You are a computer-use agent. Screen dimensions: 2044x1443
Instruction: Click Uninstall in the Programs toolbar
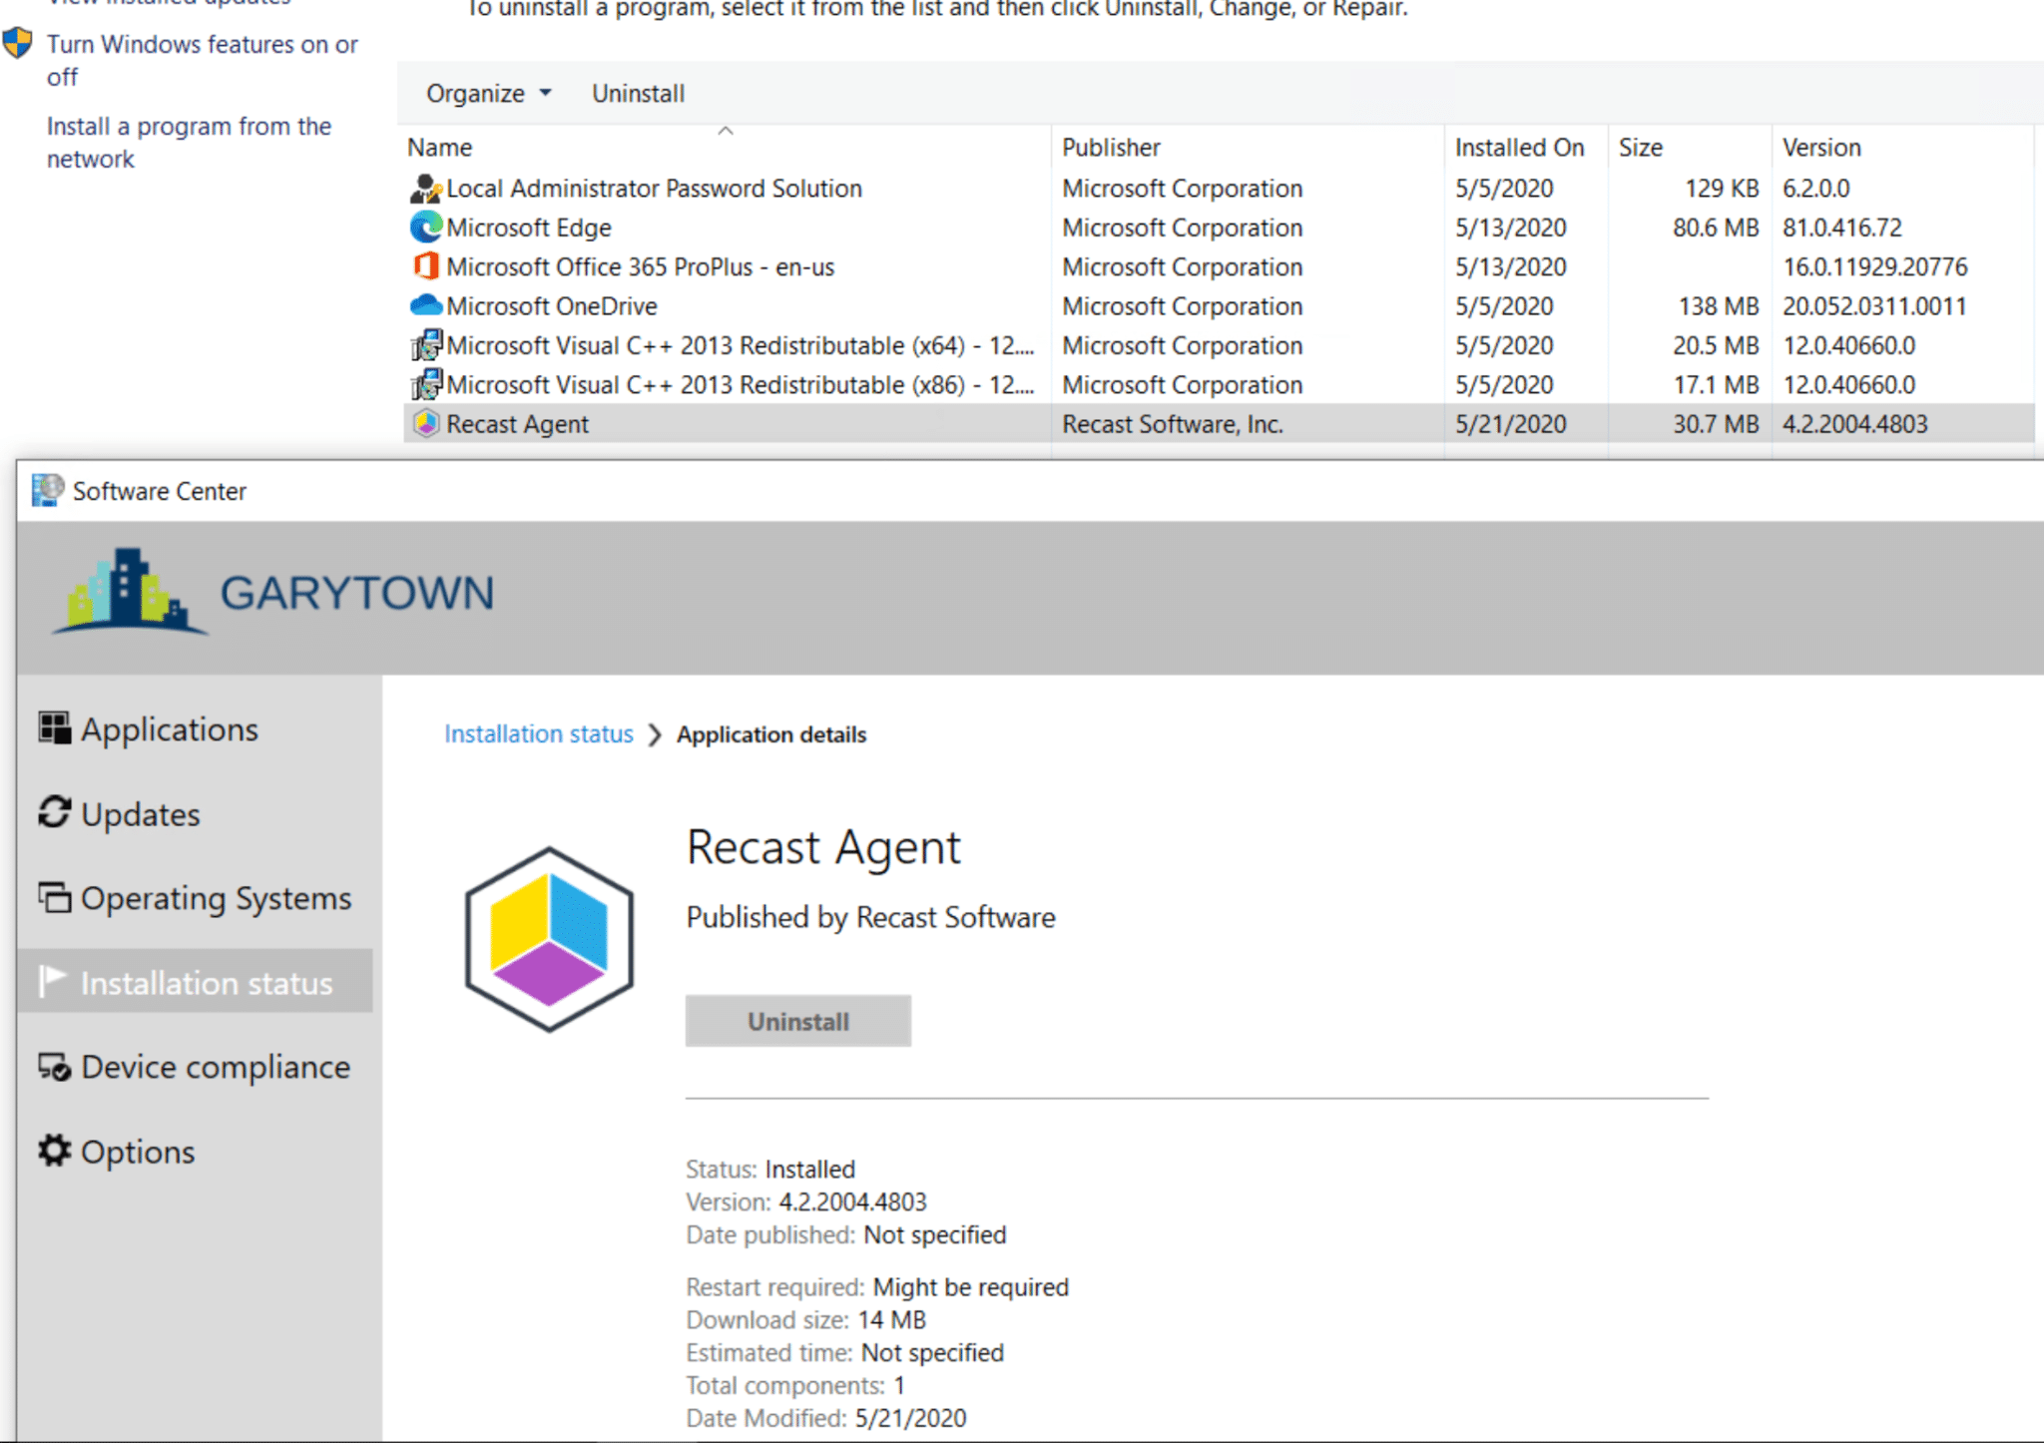click(x=638, y=94)
